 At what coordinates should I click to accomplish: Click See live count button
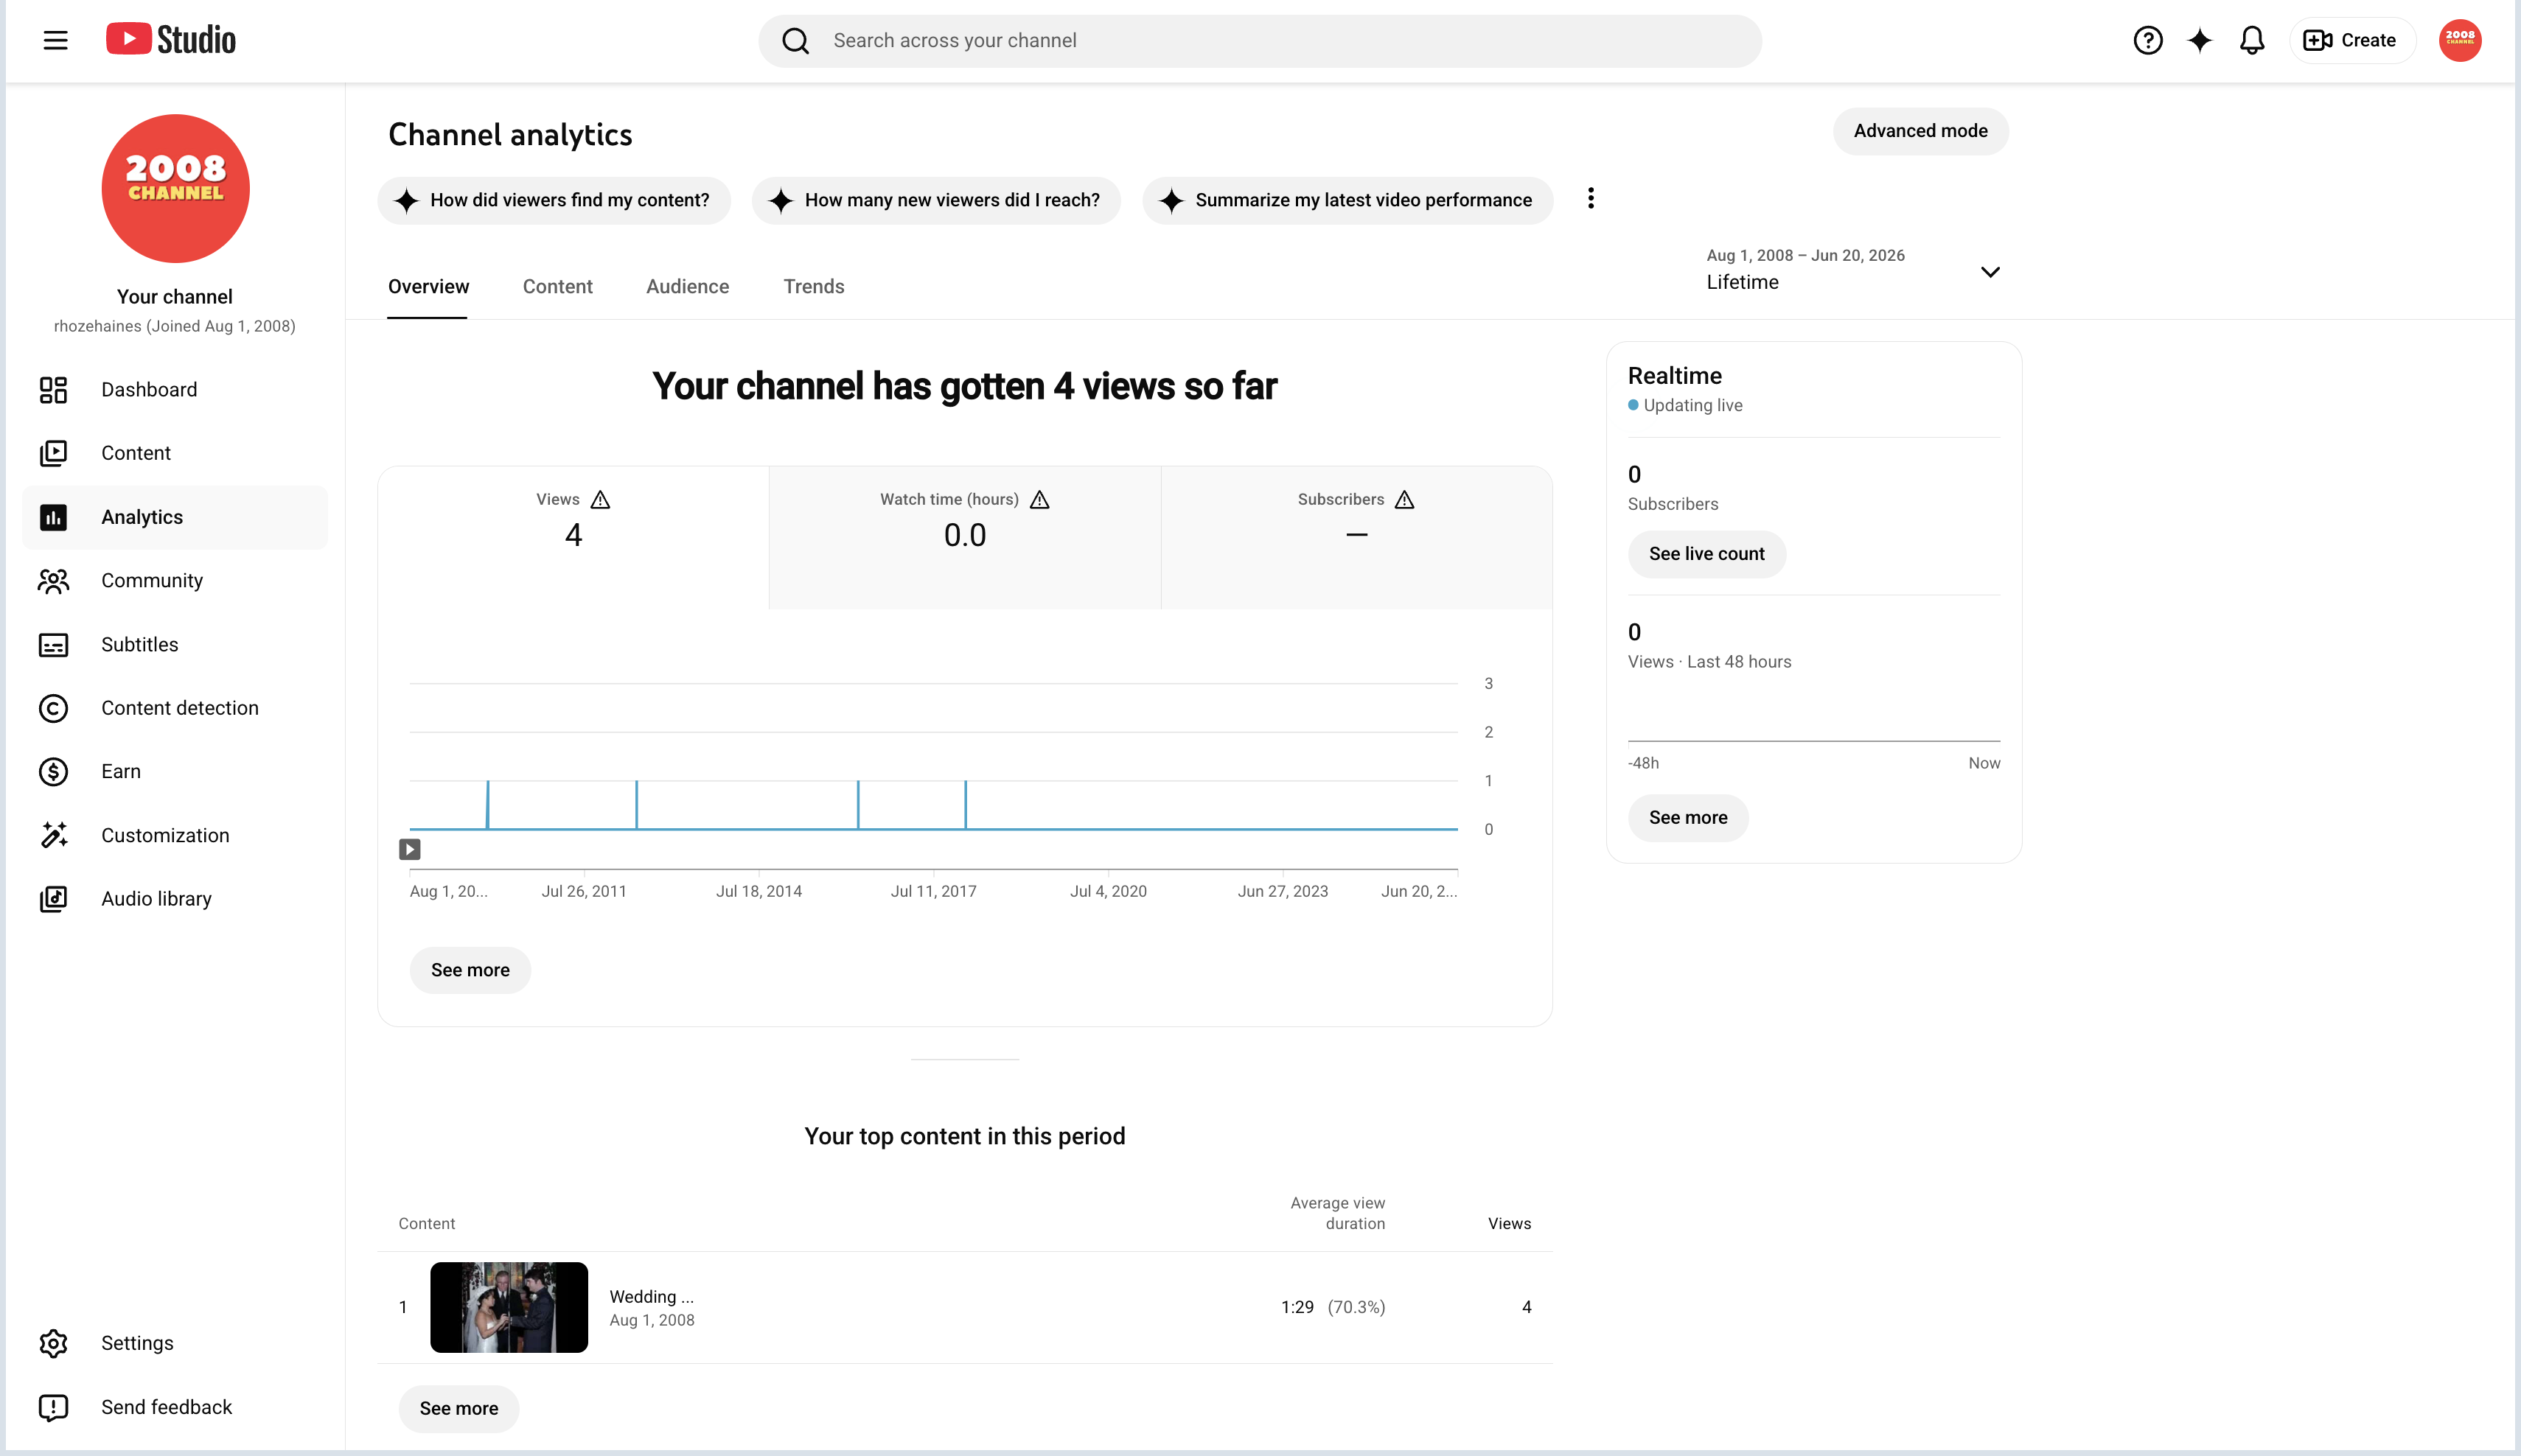coord(1706,554)
